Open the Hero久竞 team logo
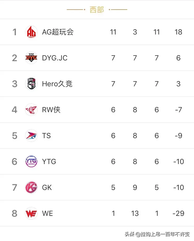Image resolution: width=194 pixels, height=241 pixels. coord(31,84)
